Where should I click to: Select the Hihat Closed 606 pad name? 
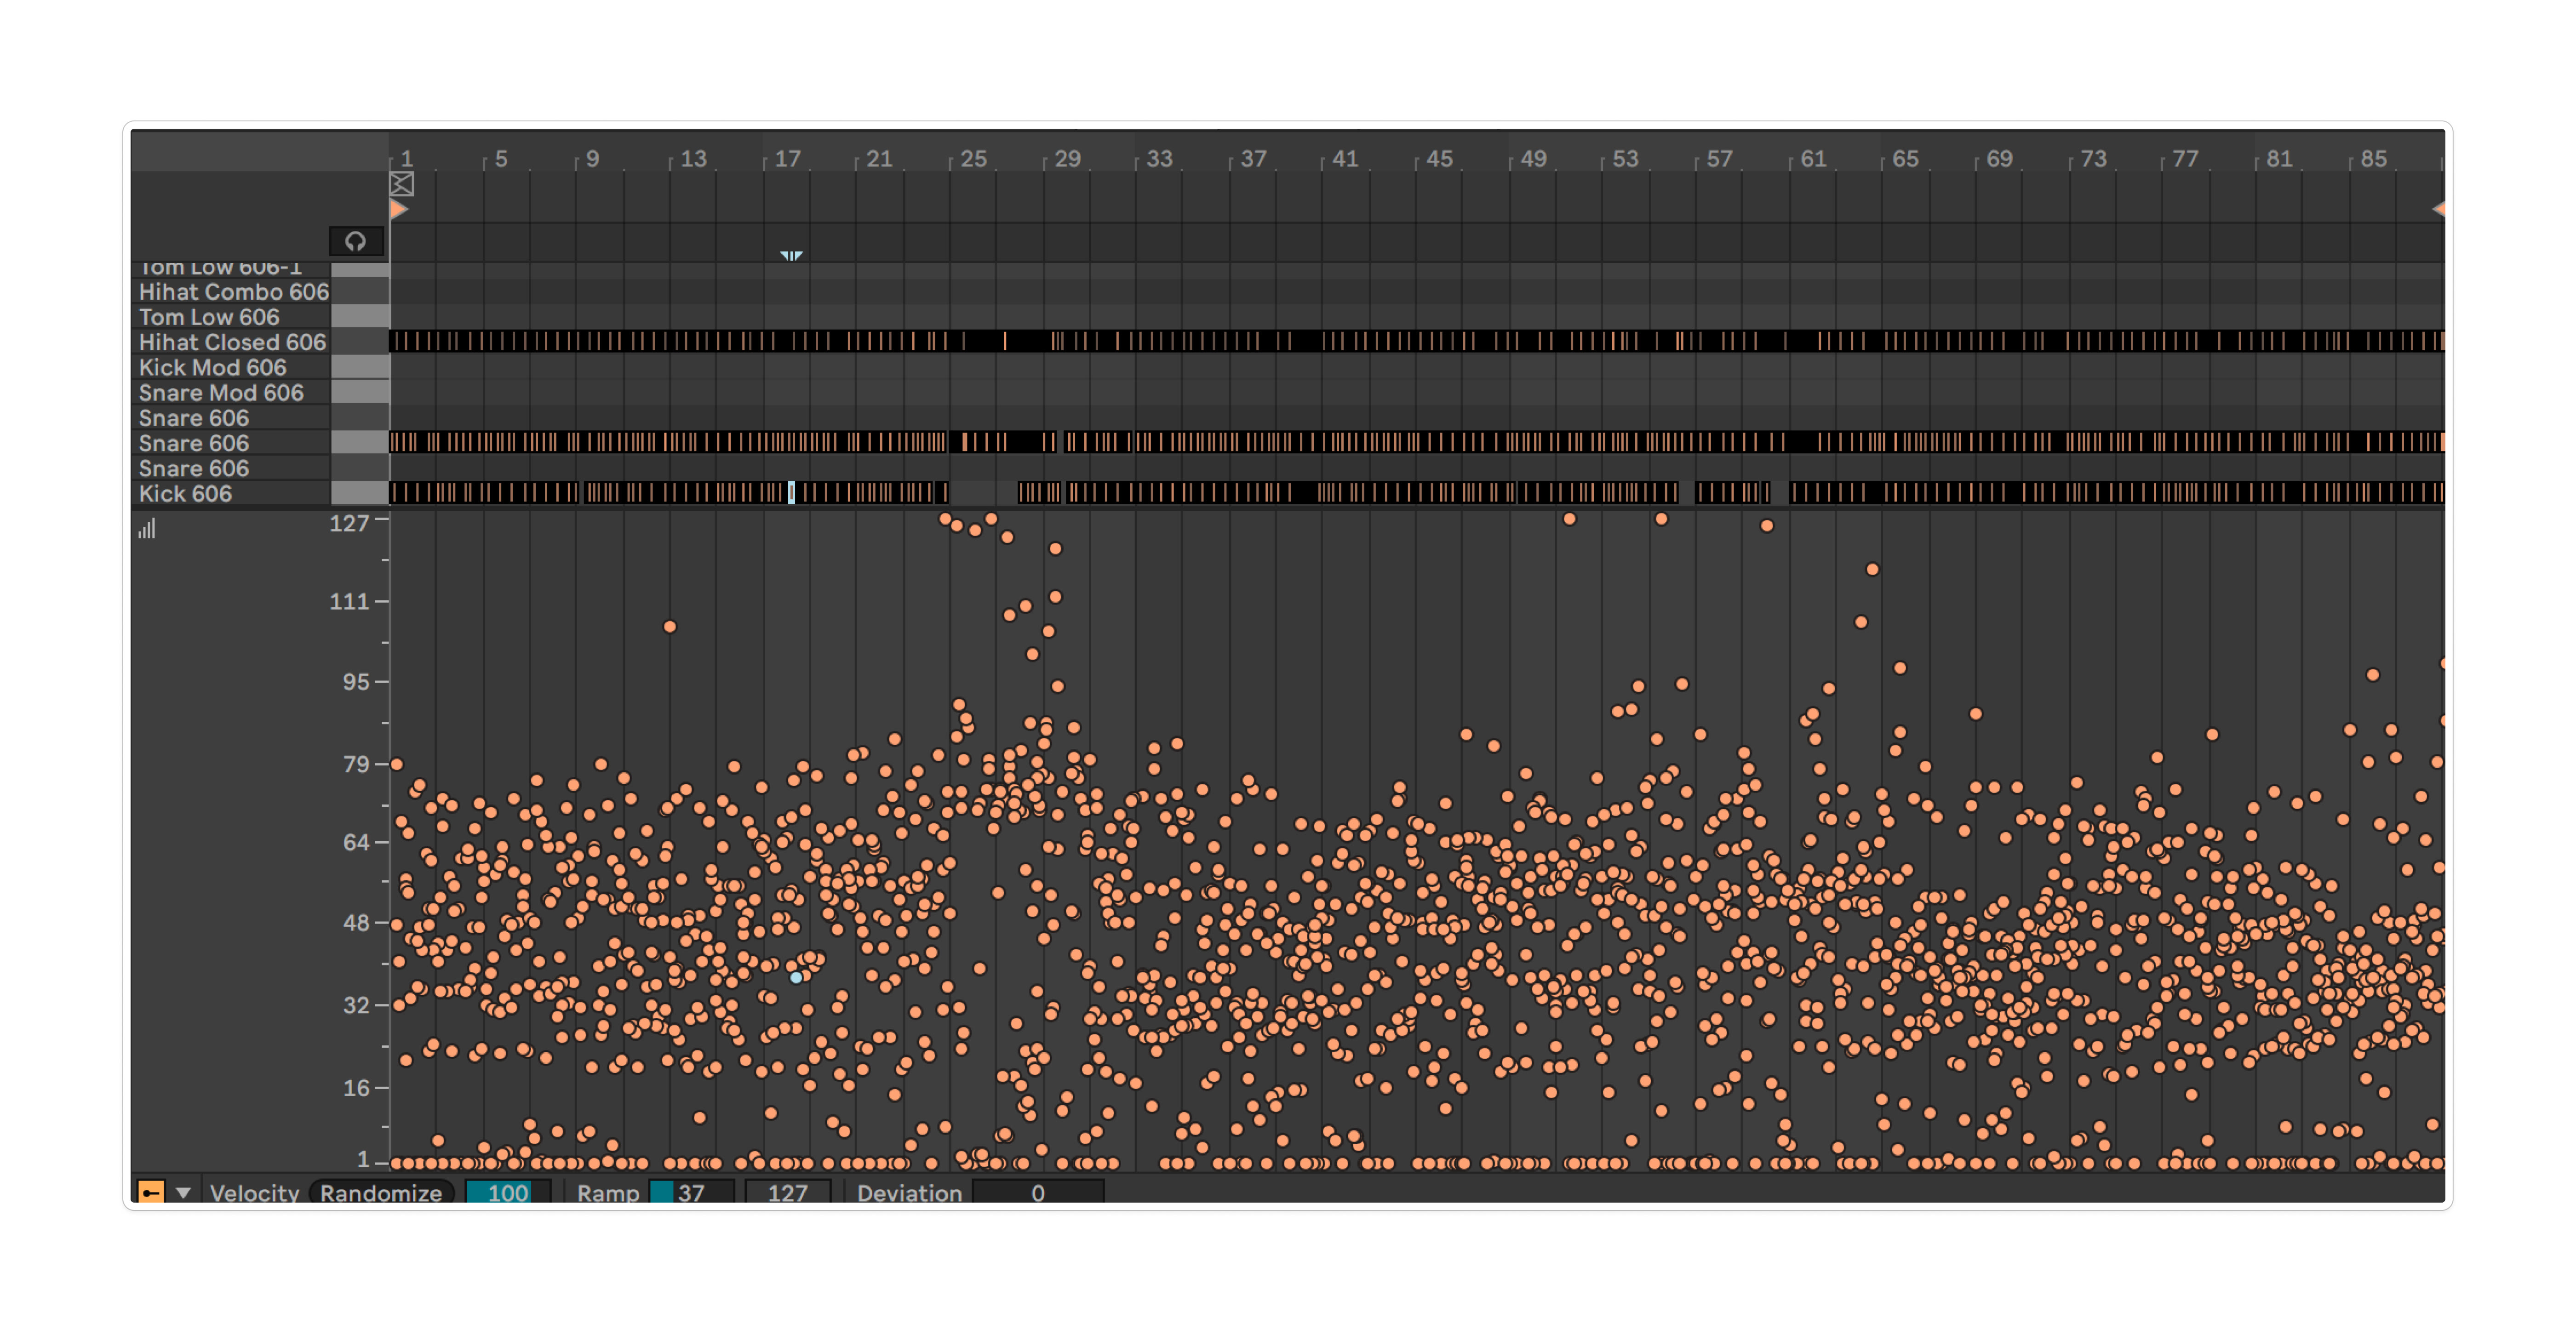(232, 342)
